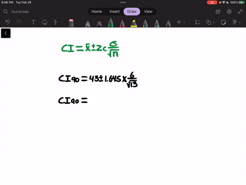This screenshot has height=185, width=246.
Task: Open the shapes tool
Action: click(x=209, y=22)
